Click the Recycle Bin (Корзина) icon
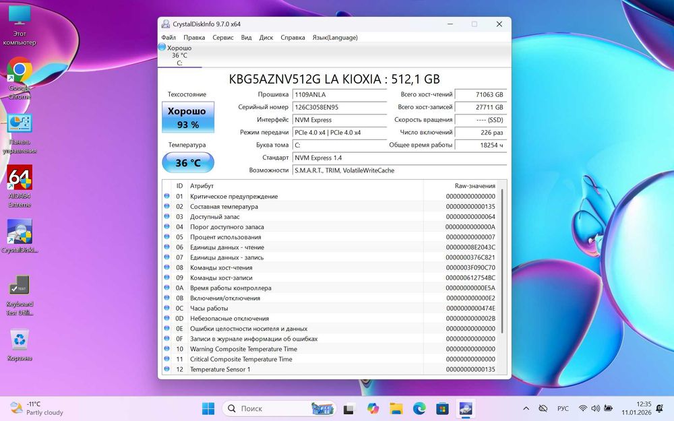This screenshot has width=674, height=421. click(19, 340)
